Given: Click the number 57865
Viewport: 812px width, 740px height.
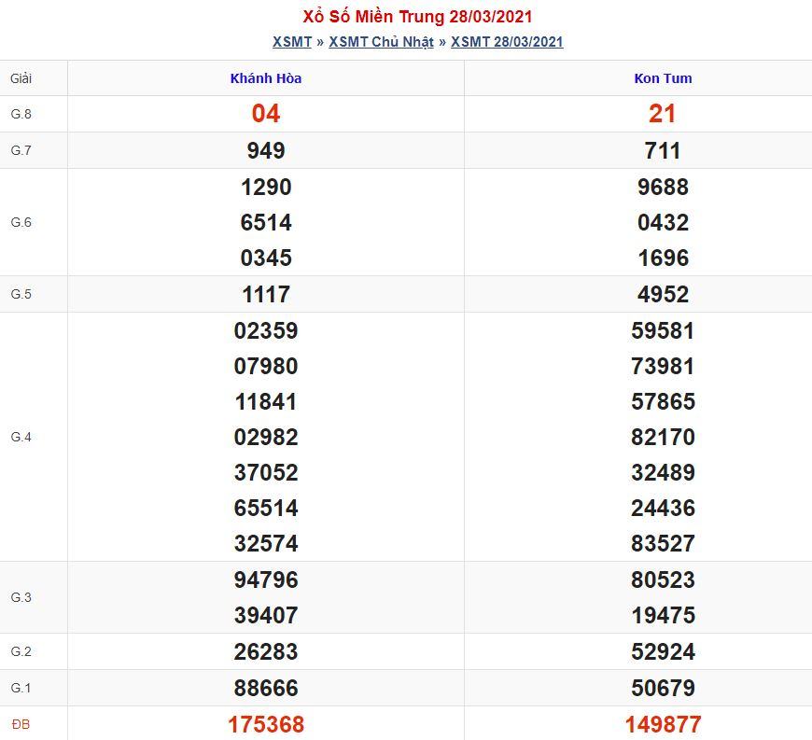Looking at the screenshot, I should pyautogui.click(x=663, y=401).
